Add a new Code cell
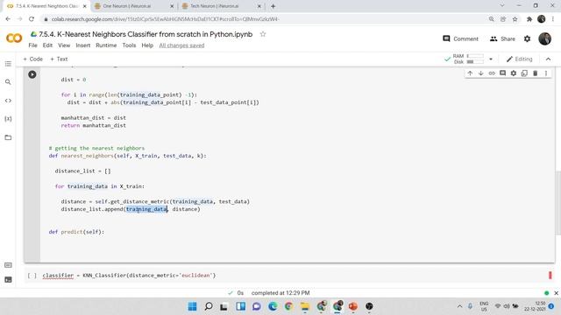The height and width of the screenshot is (315, 561). click(x=32, y=59)
